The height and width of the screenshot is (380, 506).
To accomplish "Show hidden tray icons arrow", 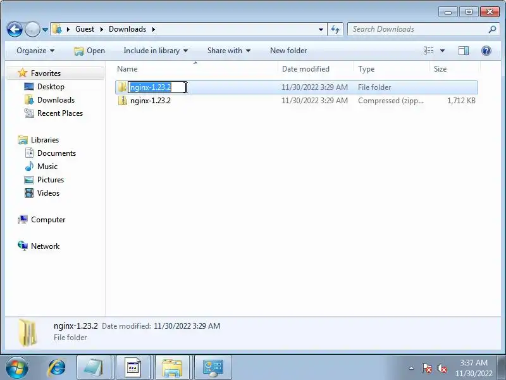I will click(x=412, y=368).
